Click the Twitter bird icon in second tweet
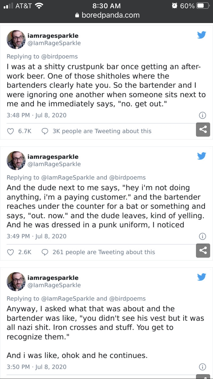 pyautogui.click(x=201, y=156)
